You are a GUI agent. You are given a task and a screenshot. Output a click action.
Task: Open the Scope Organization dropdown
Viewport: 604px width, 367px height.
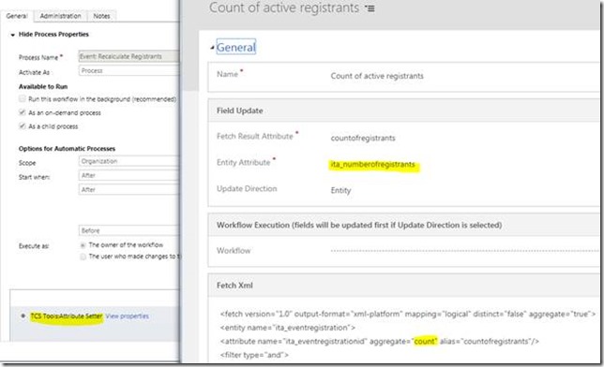[x=128, y=161]
